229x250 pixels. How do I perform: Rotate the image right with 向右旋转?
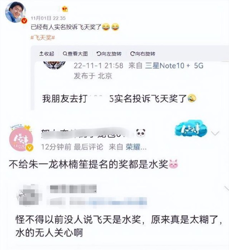(x=143, y=54)
